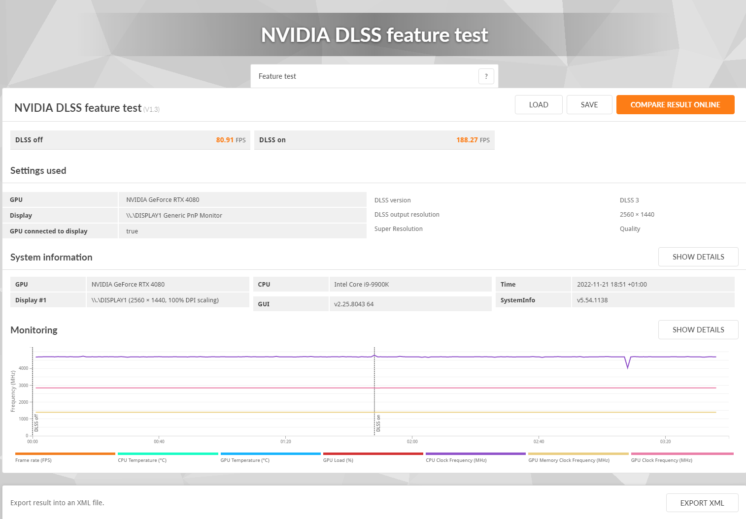The image size is (746, 519).
Task: Click the 02:00 time axis label
Action: coord(412,442)
